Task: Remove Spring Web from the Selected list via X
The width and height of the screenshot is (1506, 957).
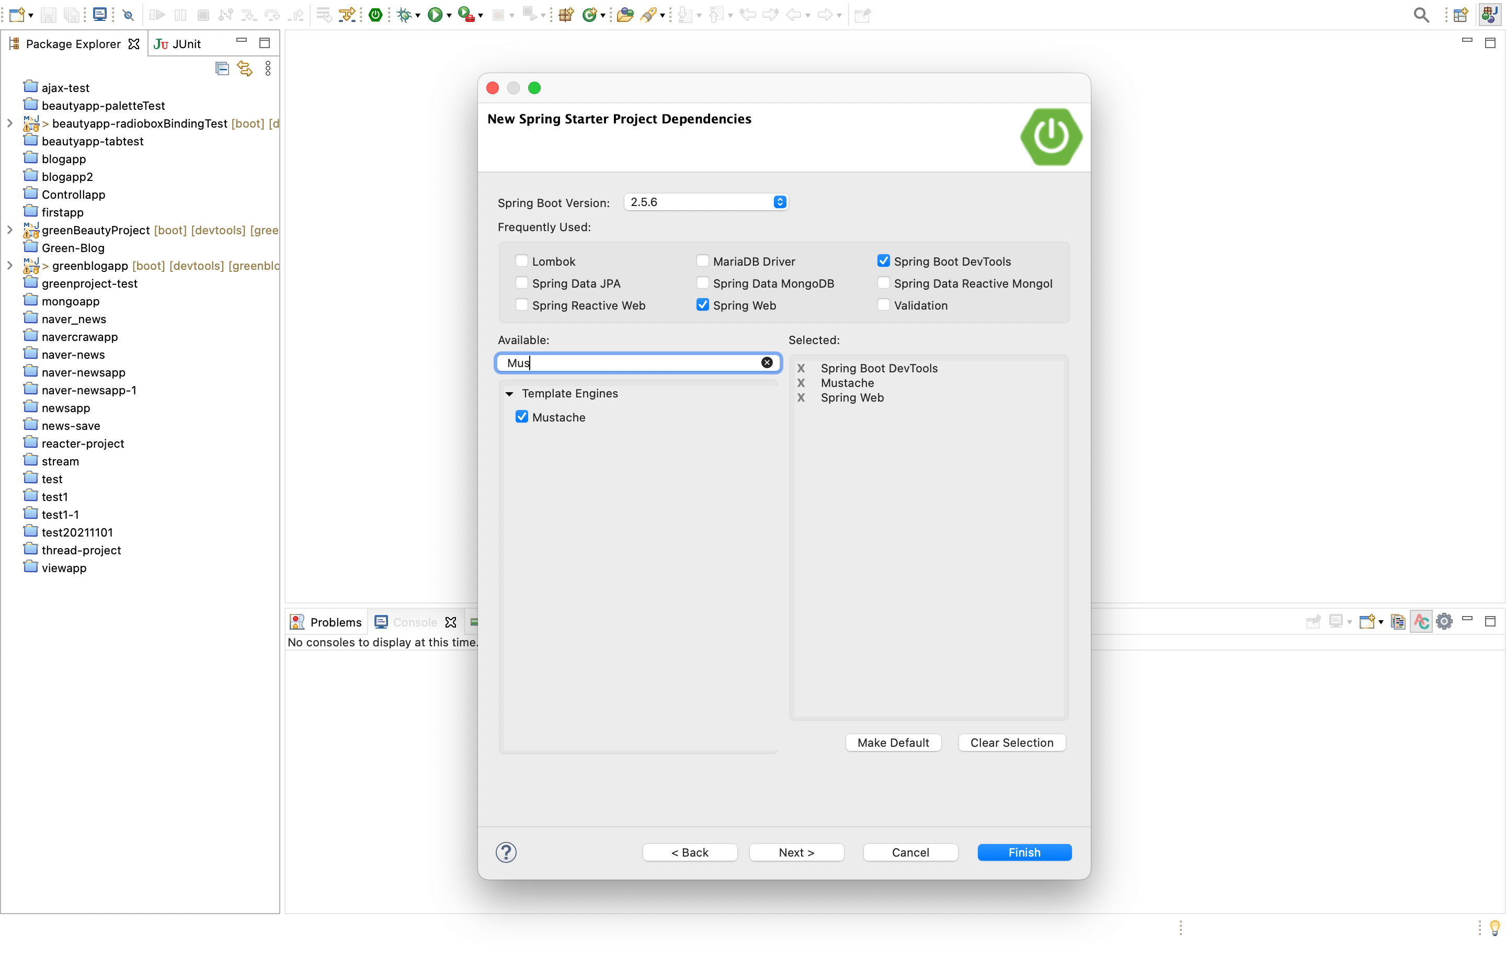Action: tap(801, 397)
